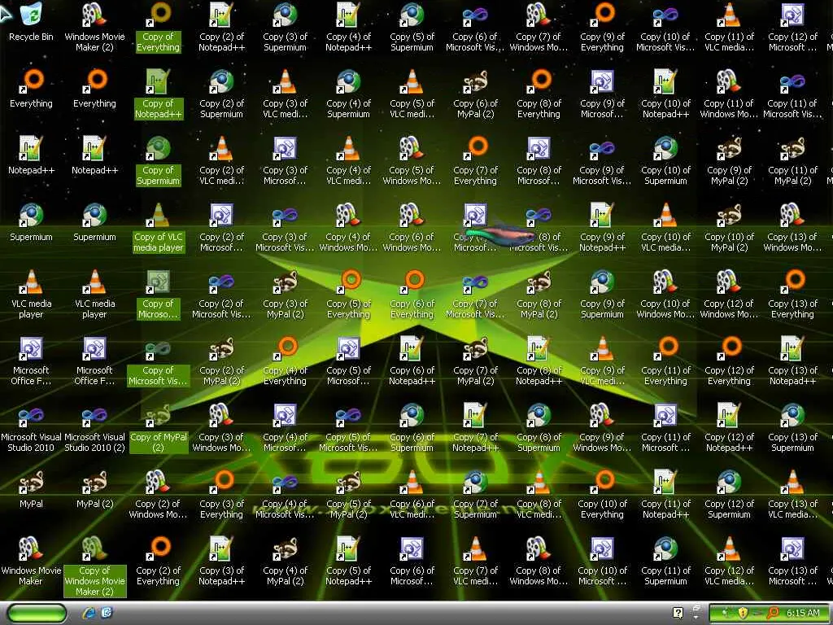Select Copy (8) of Notepad++ icon

click(539, 361)
